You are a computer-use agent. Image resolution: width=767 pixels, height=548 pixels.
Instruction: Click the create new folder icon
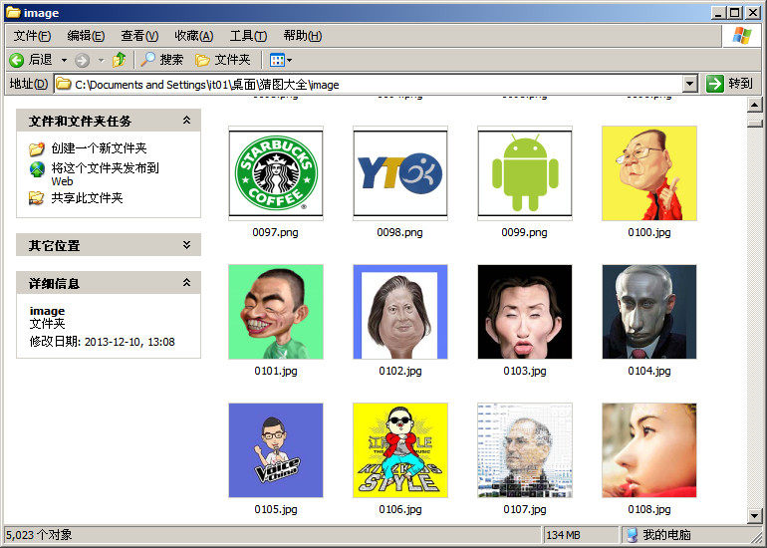point(37,148)
